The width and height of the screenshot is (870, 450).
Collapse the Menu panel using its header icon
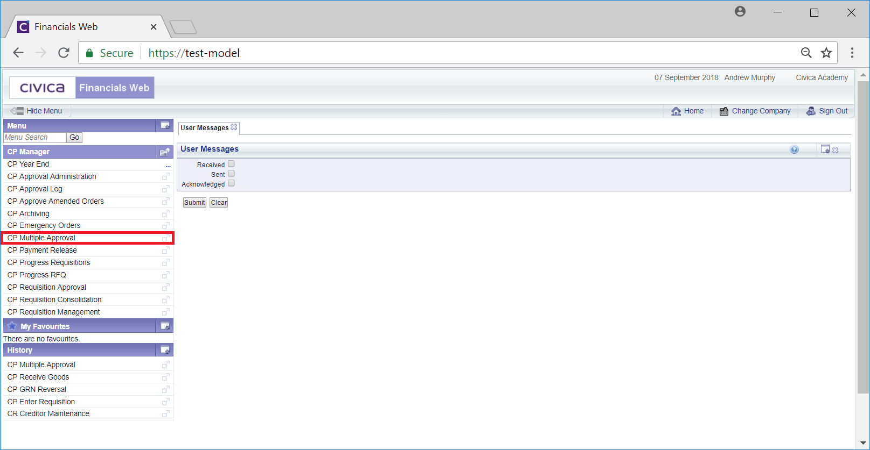(165, 126)
